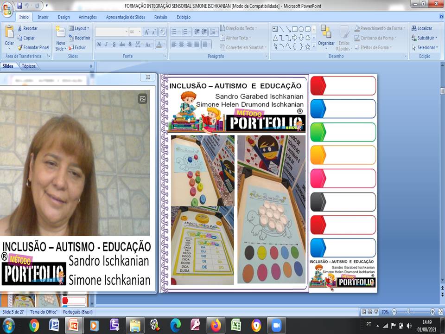Switch to the Tópicos pane tab
Viewport: 445px width, 334px height.
point(29,66)
